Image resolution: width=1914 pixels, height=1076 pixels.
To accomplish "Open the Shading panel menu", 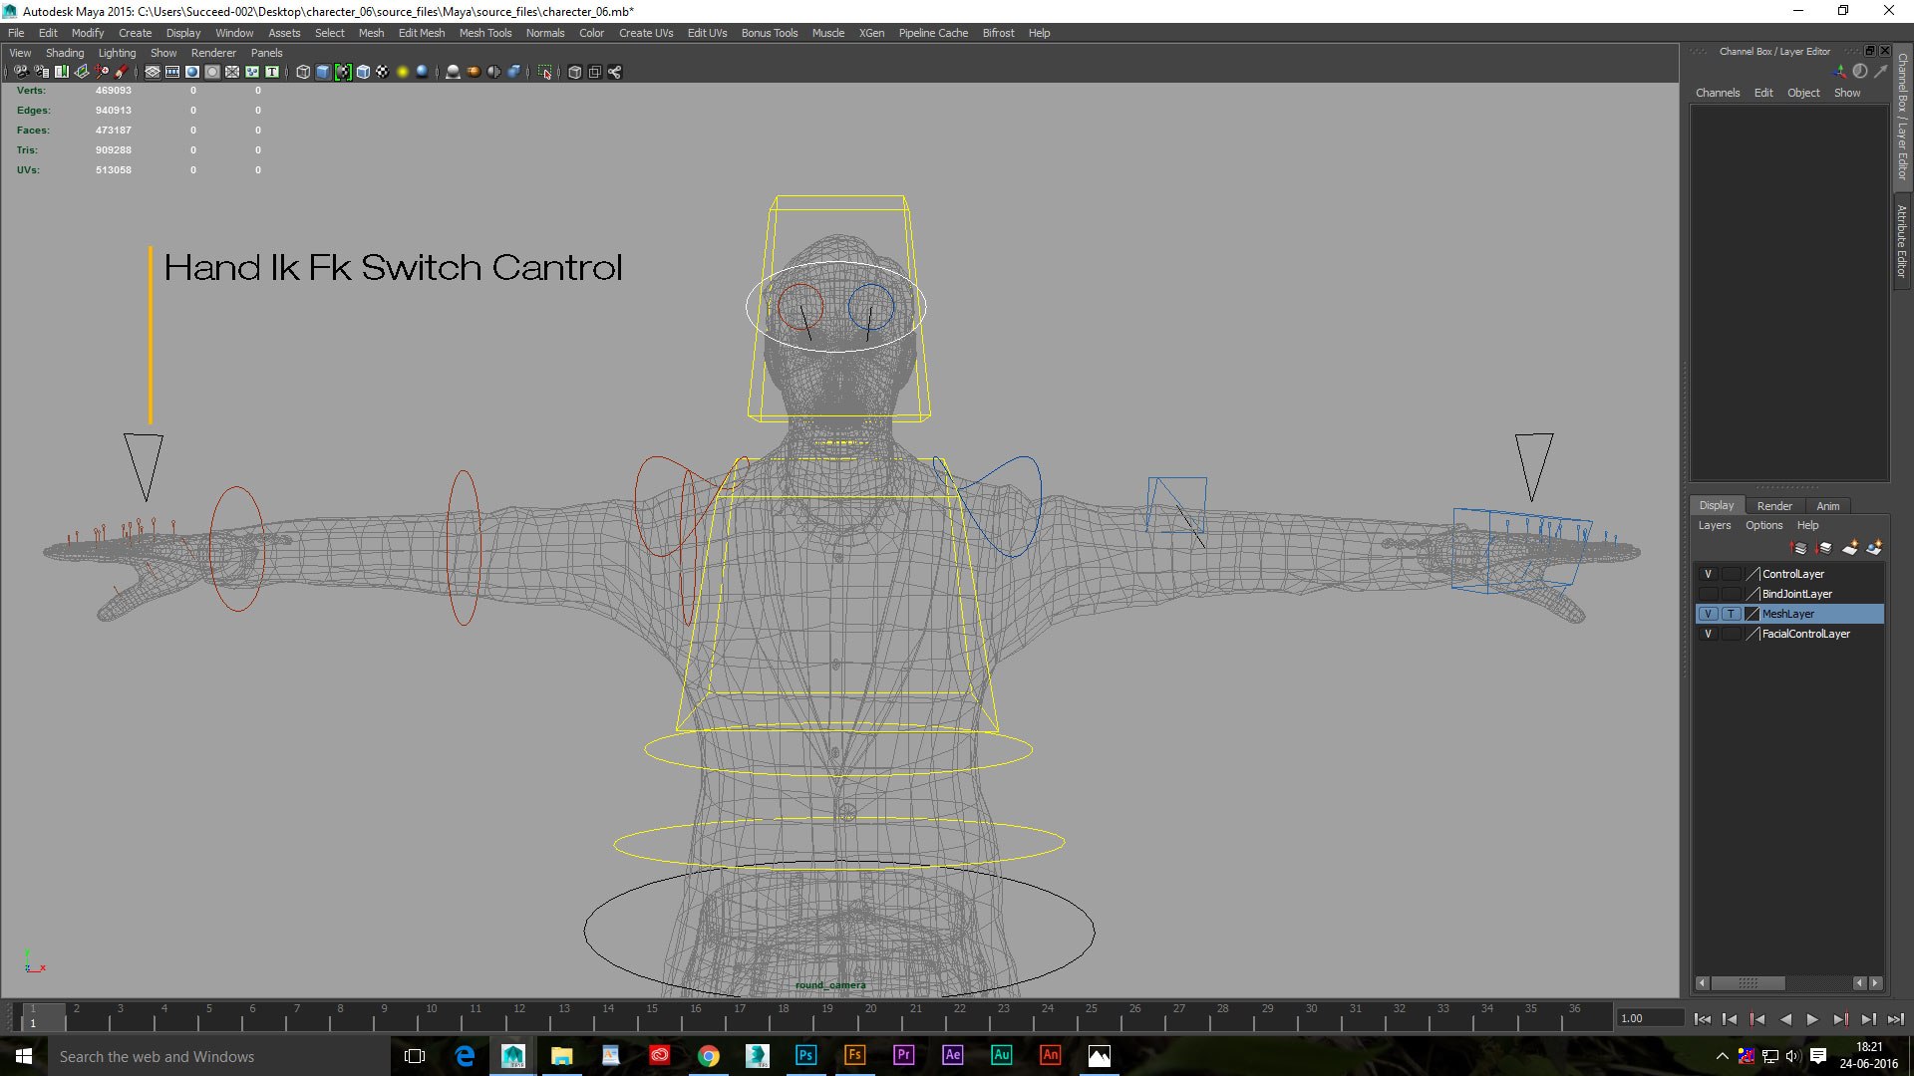I will [x=65, y=53].
